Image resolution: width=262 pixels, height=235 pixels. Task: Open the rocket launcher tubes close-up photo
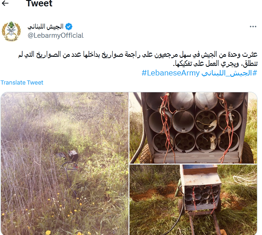pos(193,128)
